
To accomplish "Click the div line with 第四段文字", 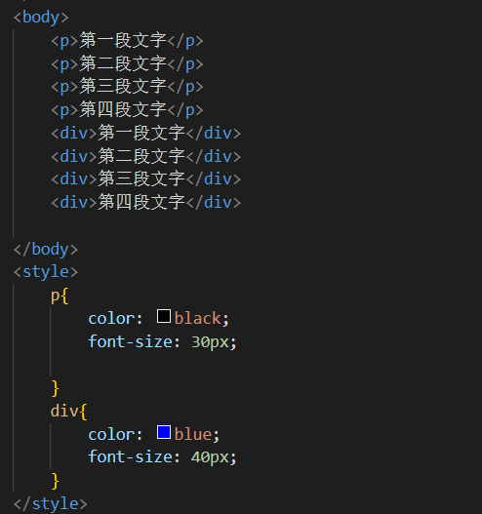I will click(146, 202).
